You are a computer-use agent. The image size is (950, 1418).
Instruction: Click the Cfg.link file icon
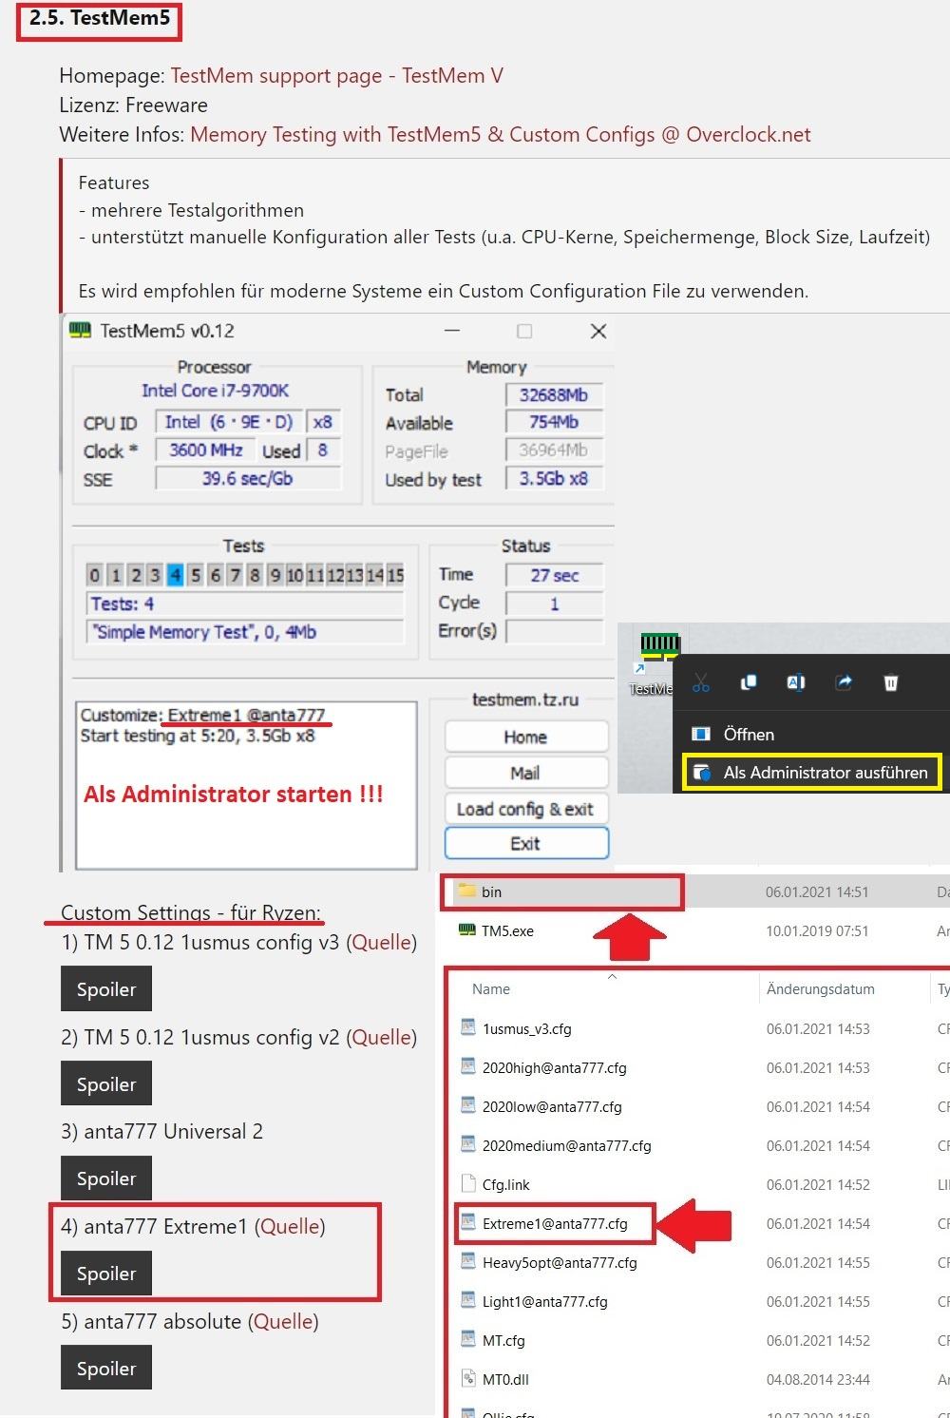467,1183
